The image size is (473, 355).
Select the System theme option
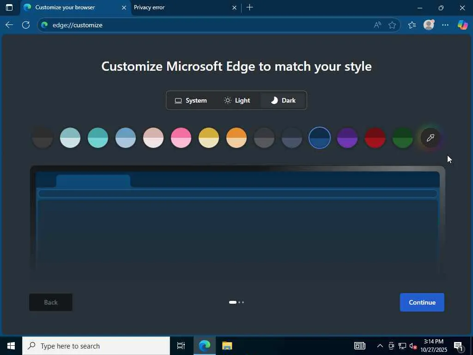[191, 100]
